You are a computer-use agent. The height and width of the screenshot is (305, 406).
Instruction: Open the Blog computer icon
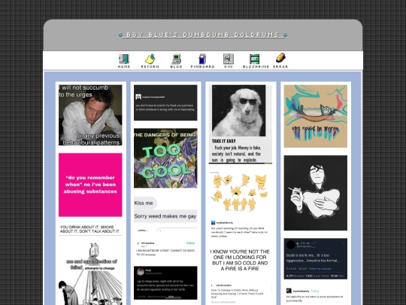pyautogui.click(x=177, y=59)
